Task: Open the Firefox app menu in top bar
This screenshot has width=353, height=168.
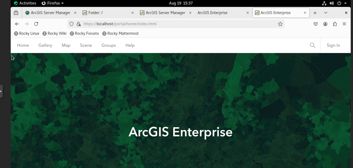Action: [x=52, y=3]
